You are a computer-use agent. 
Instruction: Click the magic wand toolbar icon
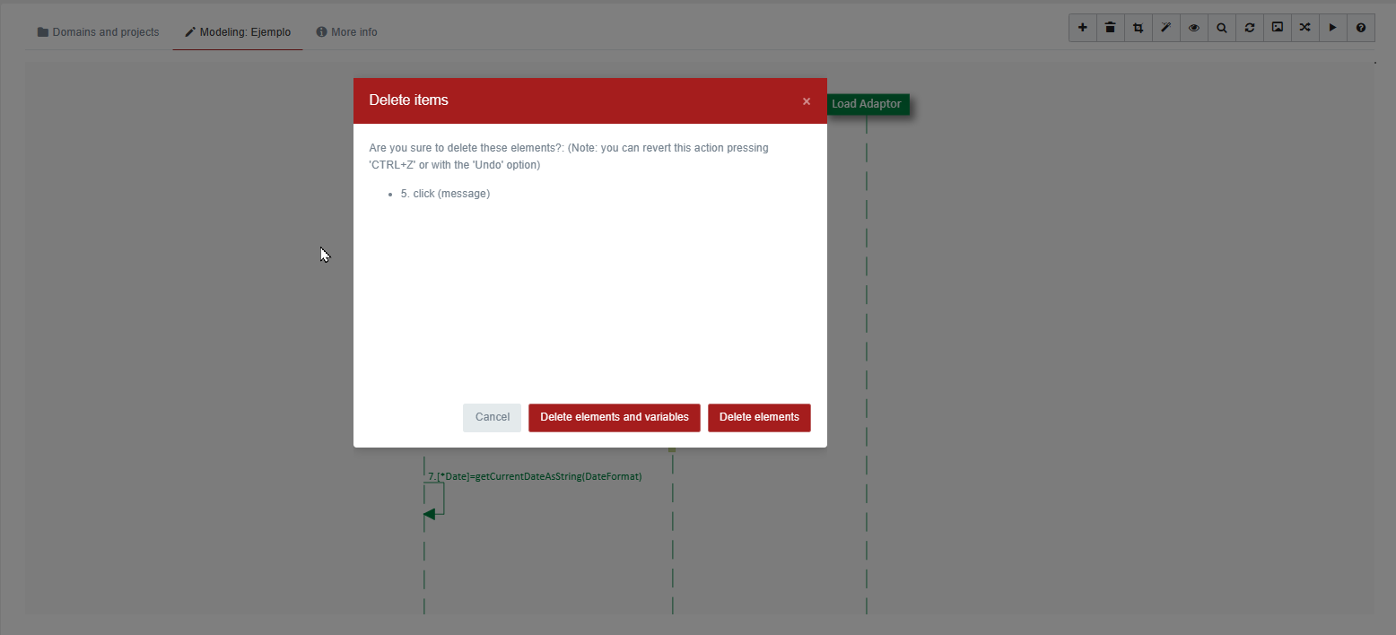[x=1165, y=28]
